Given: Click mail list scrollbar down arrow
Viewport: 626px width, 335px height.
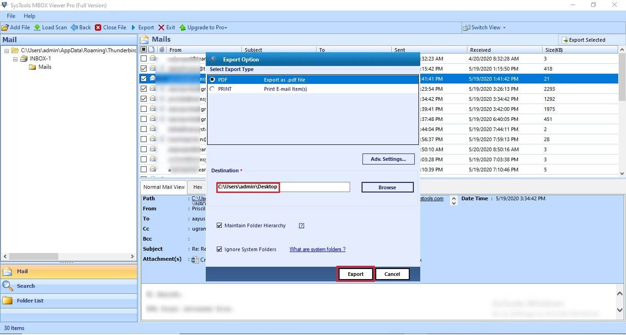Looking at the screenshot, I should [x=622, y=174].
